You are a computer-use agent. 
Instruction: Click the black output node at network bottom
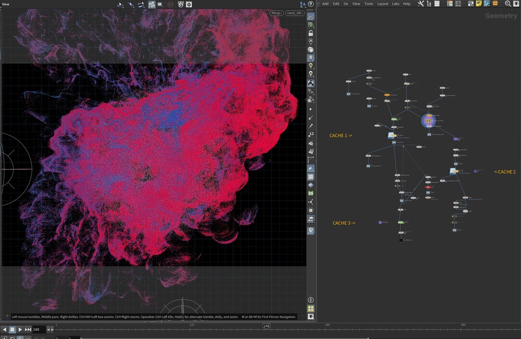point(401,240)
